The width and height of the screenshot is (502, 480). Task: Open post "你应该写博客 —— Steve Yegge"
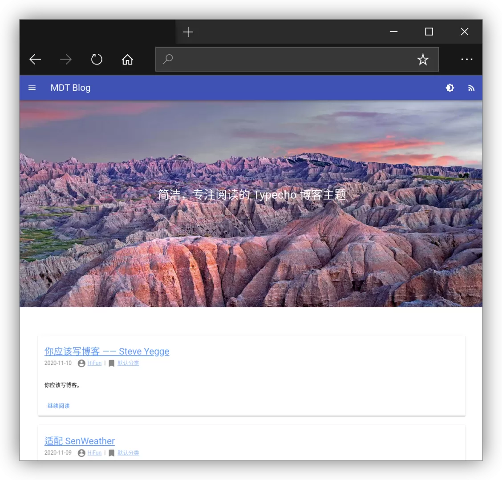tap(107, 352)
